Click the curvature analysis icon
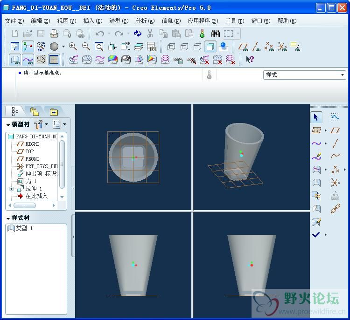The width and height of the screenshot is (350, 320). click(73, 60)
